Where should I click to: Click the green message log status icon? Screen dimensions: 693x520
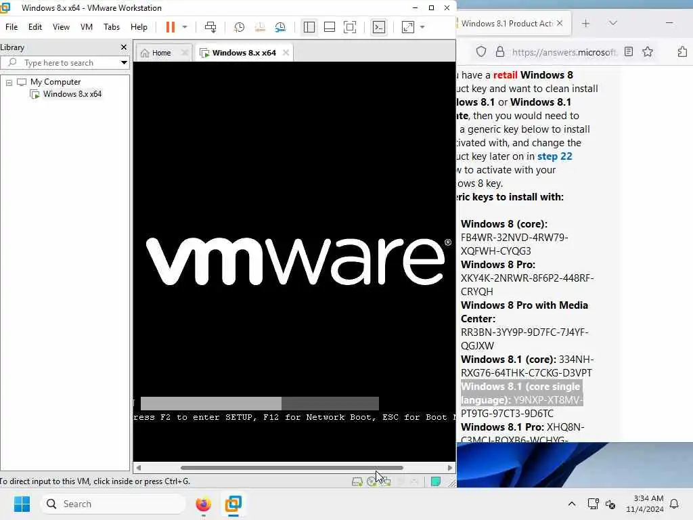point(435,481)
